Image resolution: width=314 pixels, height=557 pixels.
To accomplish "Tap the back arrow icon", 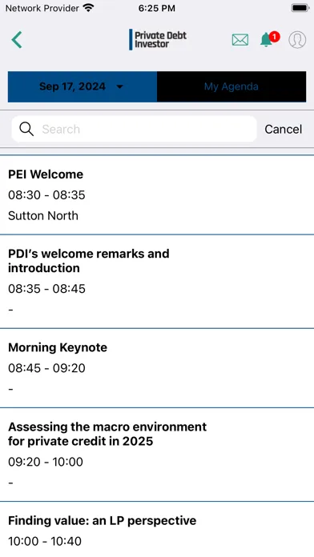I will (17, 39).
